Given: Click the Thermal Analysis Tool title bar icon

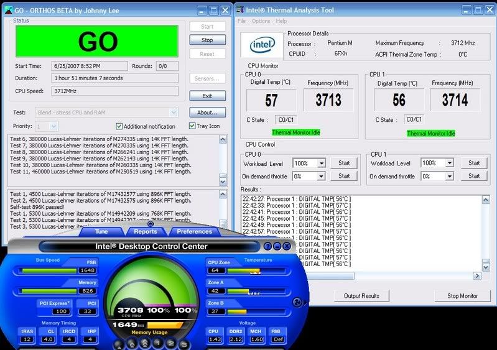Looking at the screenshot, I should click(x=240, y=10).
